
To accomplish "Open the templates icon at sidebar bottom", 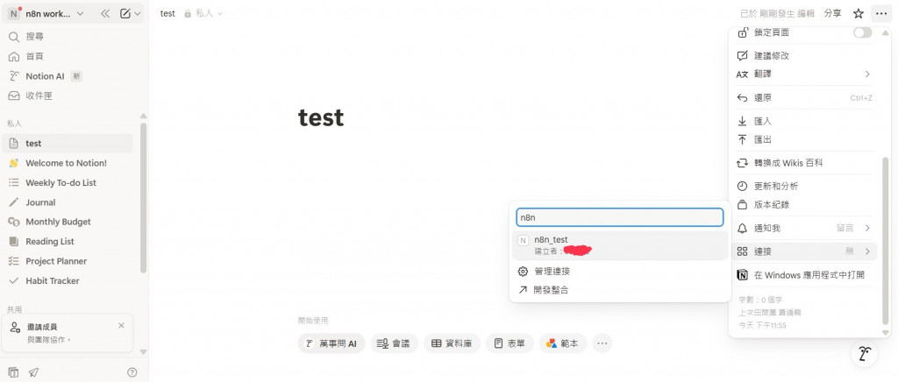I will pyautogui.click(x=14, y=372).
